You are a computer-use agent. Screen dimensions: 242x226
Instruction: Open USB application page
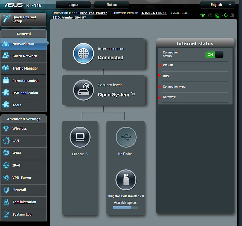tap(24, 93)
